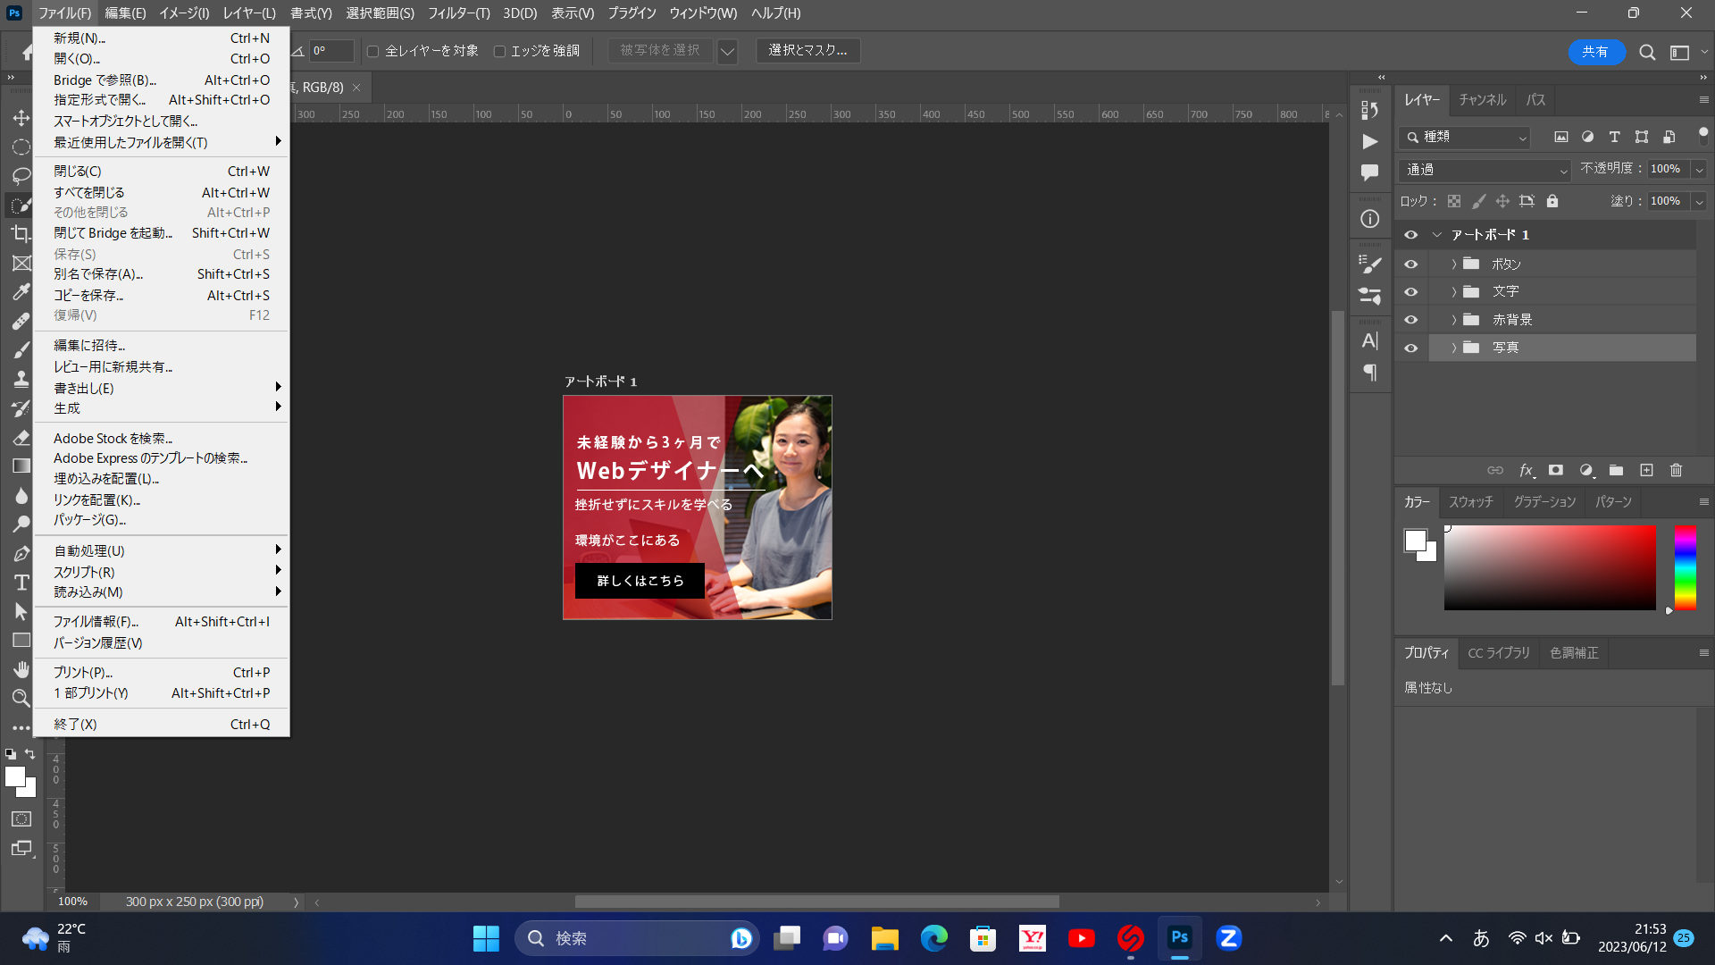This screenshot has width=1715, height=965.
Task: Open the layer filter 種類 dropdown
Action: (x=1465, y=137)
